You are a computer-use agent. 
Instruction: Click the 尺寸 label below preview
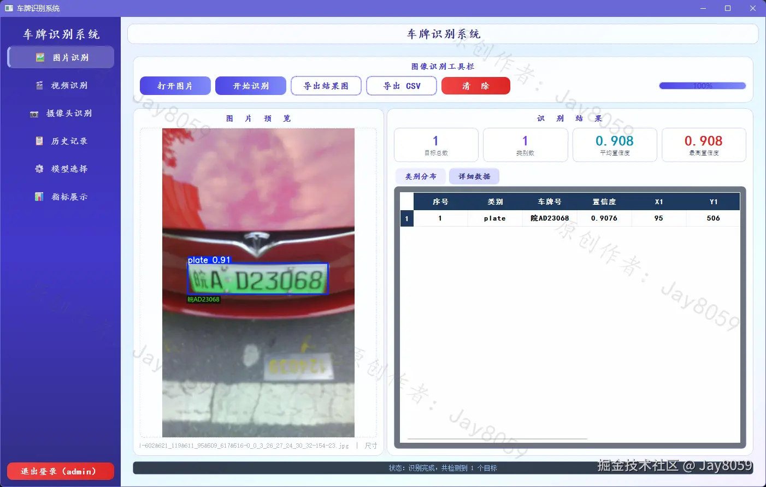(x=371, y=446)
